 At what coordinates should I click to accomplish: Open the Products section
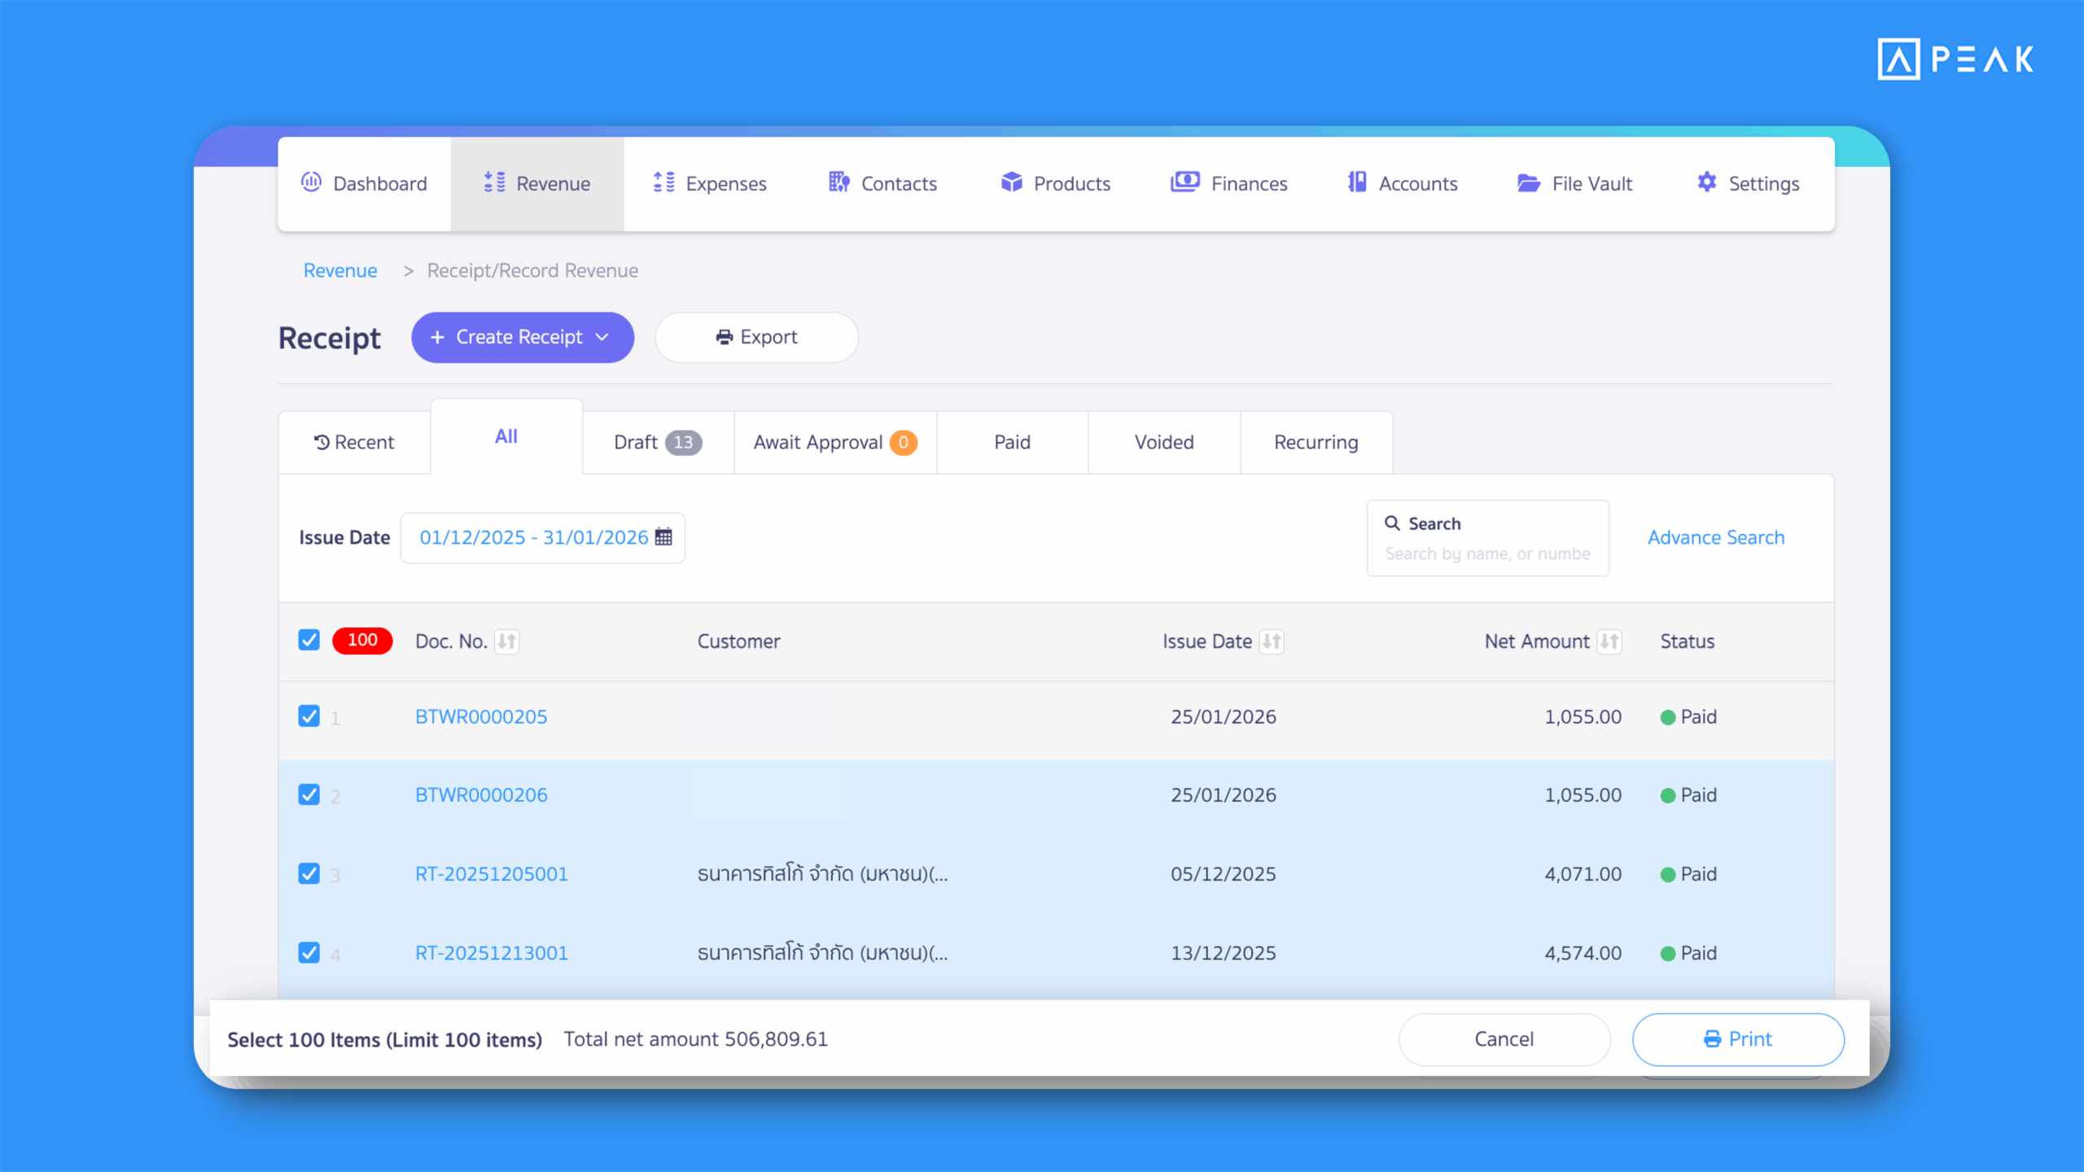(1055, 183)
